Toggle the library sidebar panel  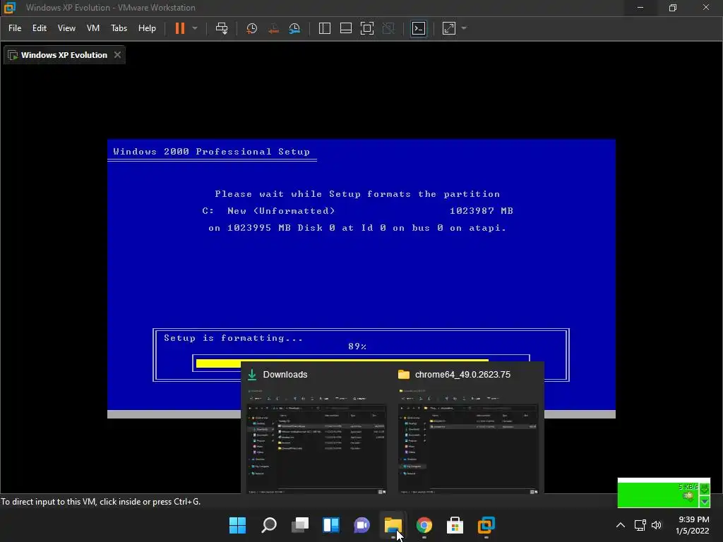[x=325, y=28]
